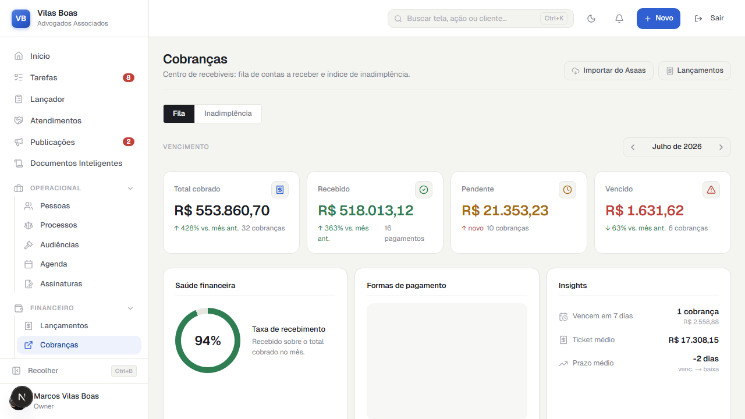Open Processos under Operacional
Viewport: 745px width, 419px height.
click(79, 225)
